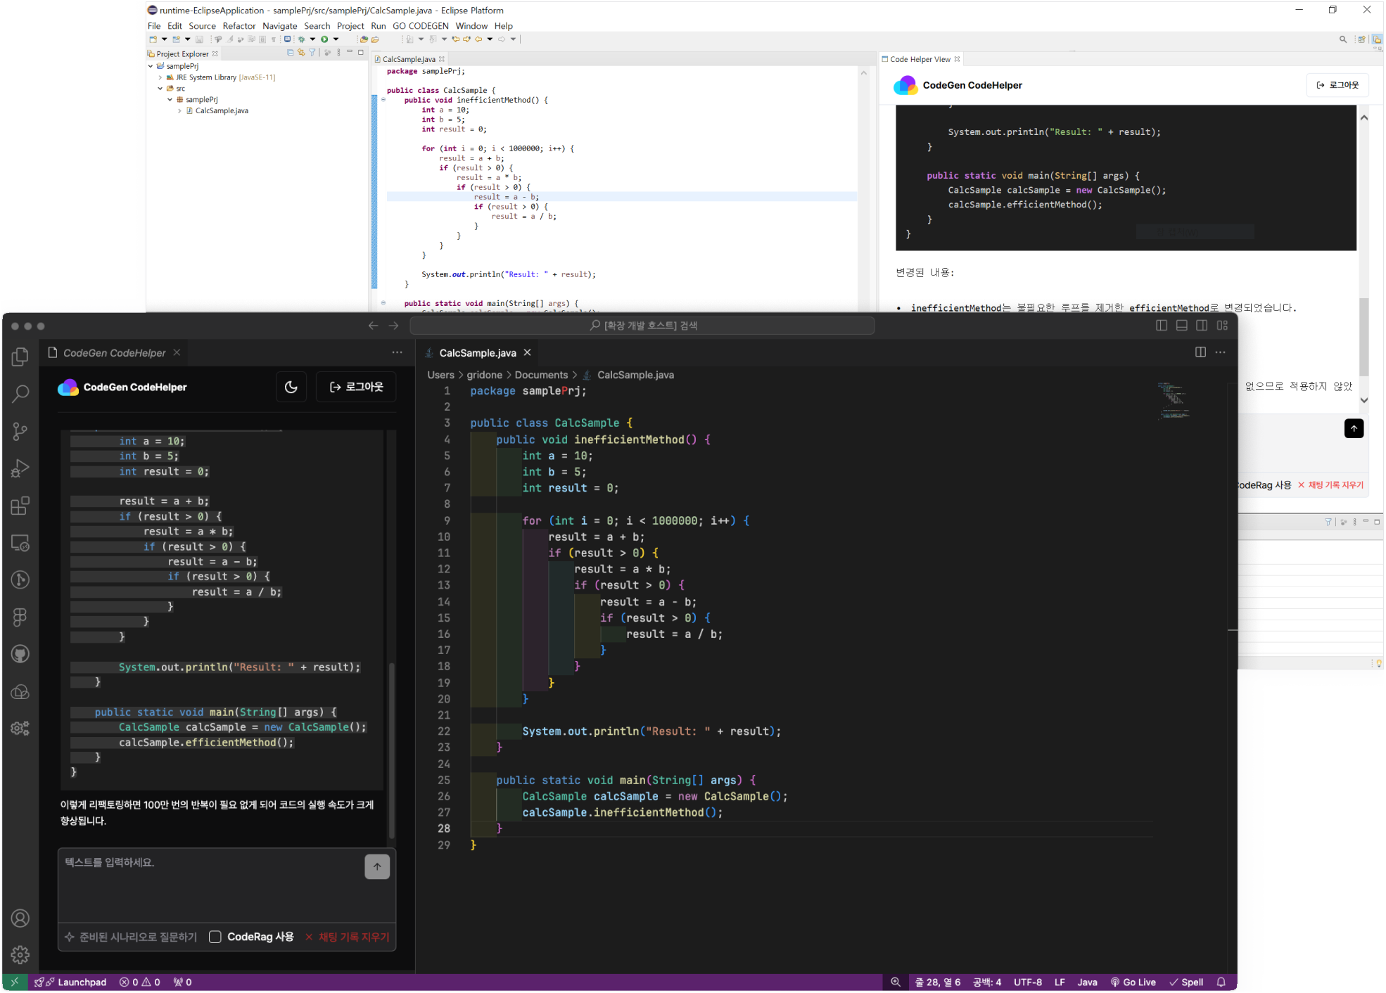Image resolution: width=1386 pixels, height=993 pixels.
Task: Click the VS Code command center search box
Action: (642, 326)
